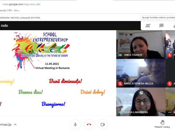Click the Pakelti ranką label

tap(162, 127)
